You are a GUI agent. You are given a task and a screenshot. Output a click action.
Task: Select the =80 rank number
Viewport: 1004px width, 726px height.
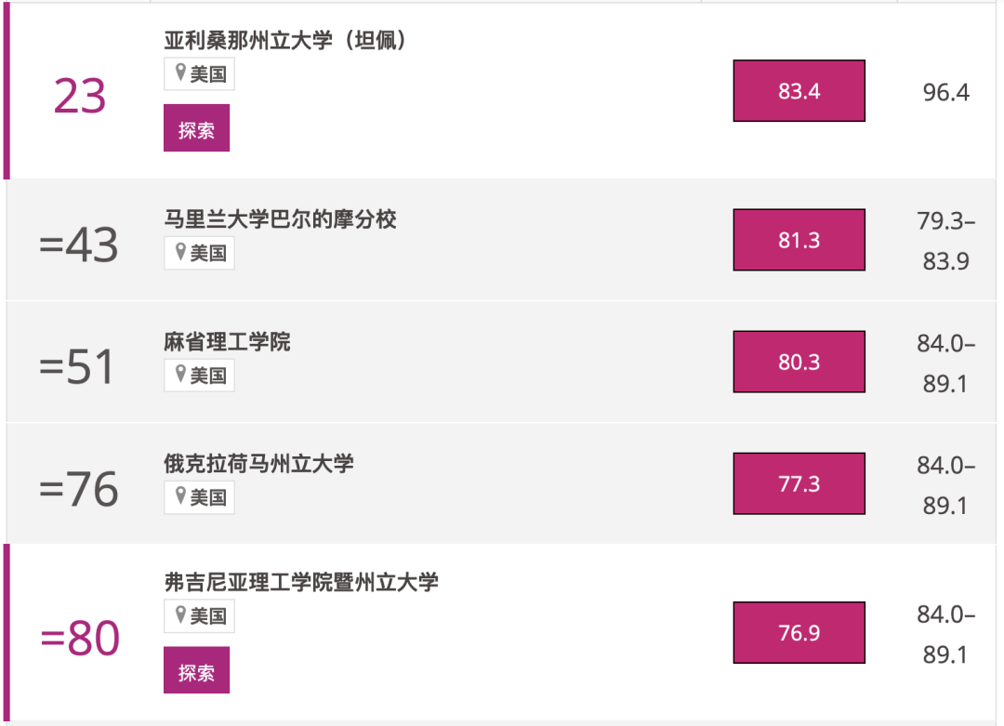[x=80, y=639]
